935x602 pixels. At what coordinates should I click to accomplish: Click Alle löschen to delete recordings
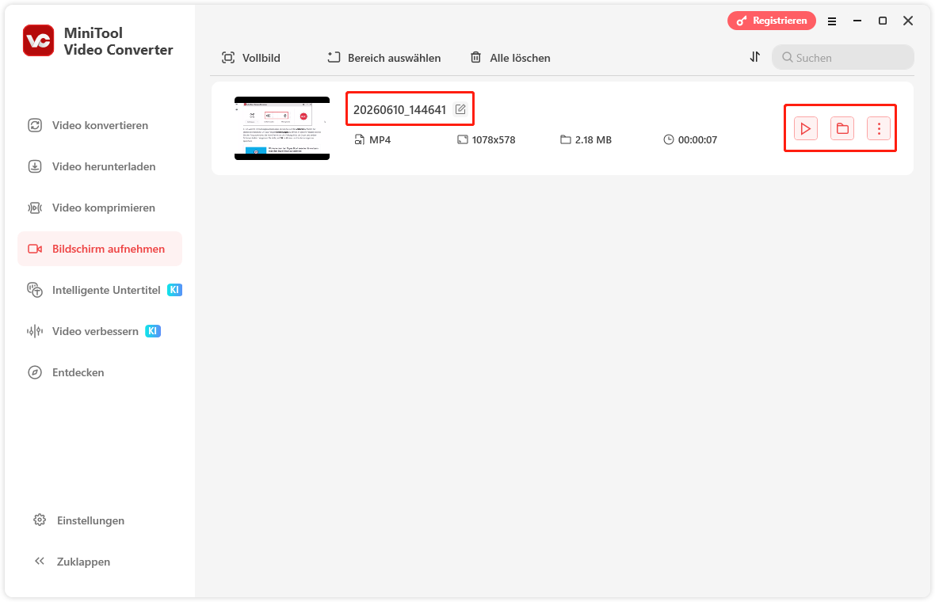click(x=510, y=58)
